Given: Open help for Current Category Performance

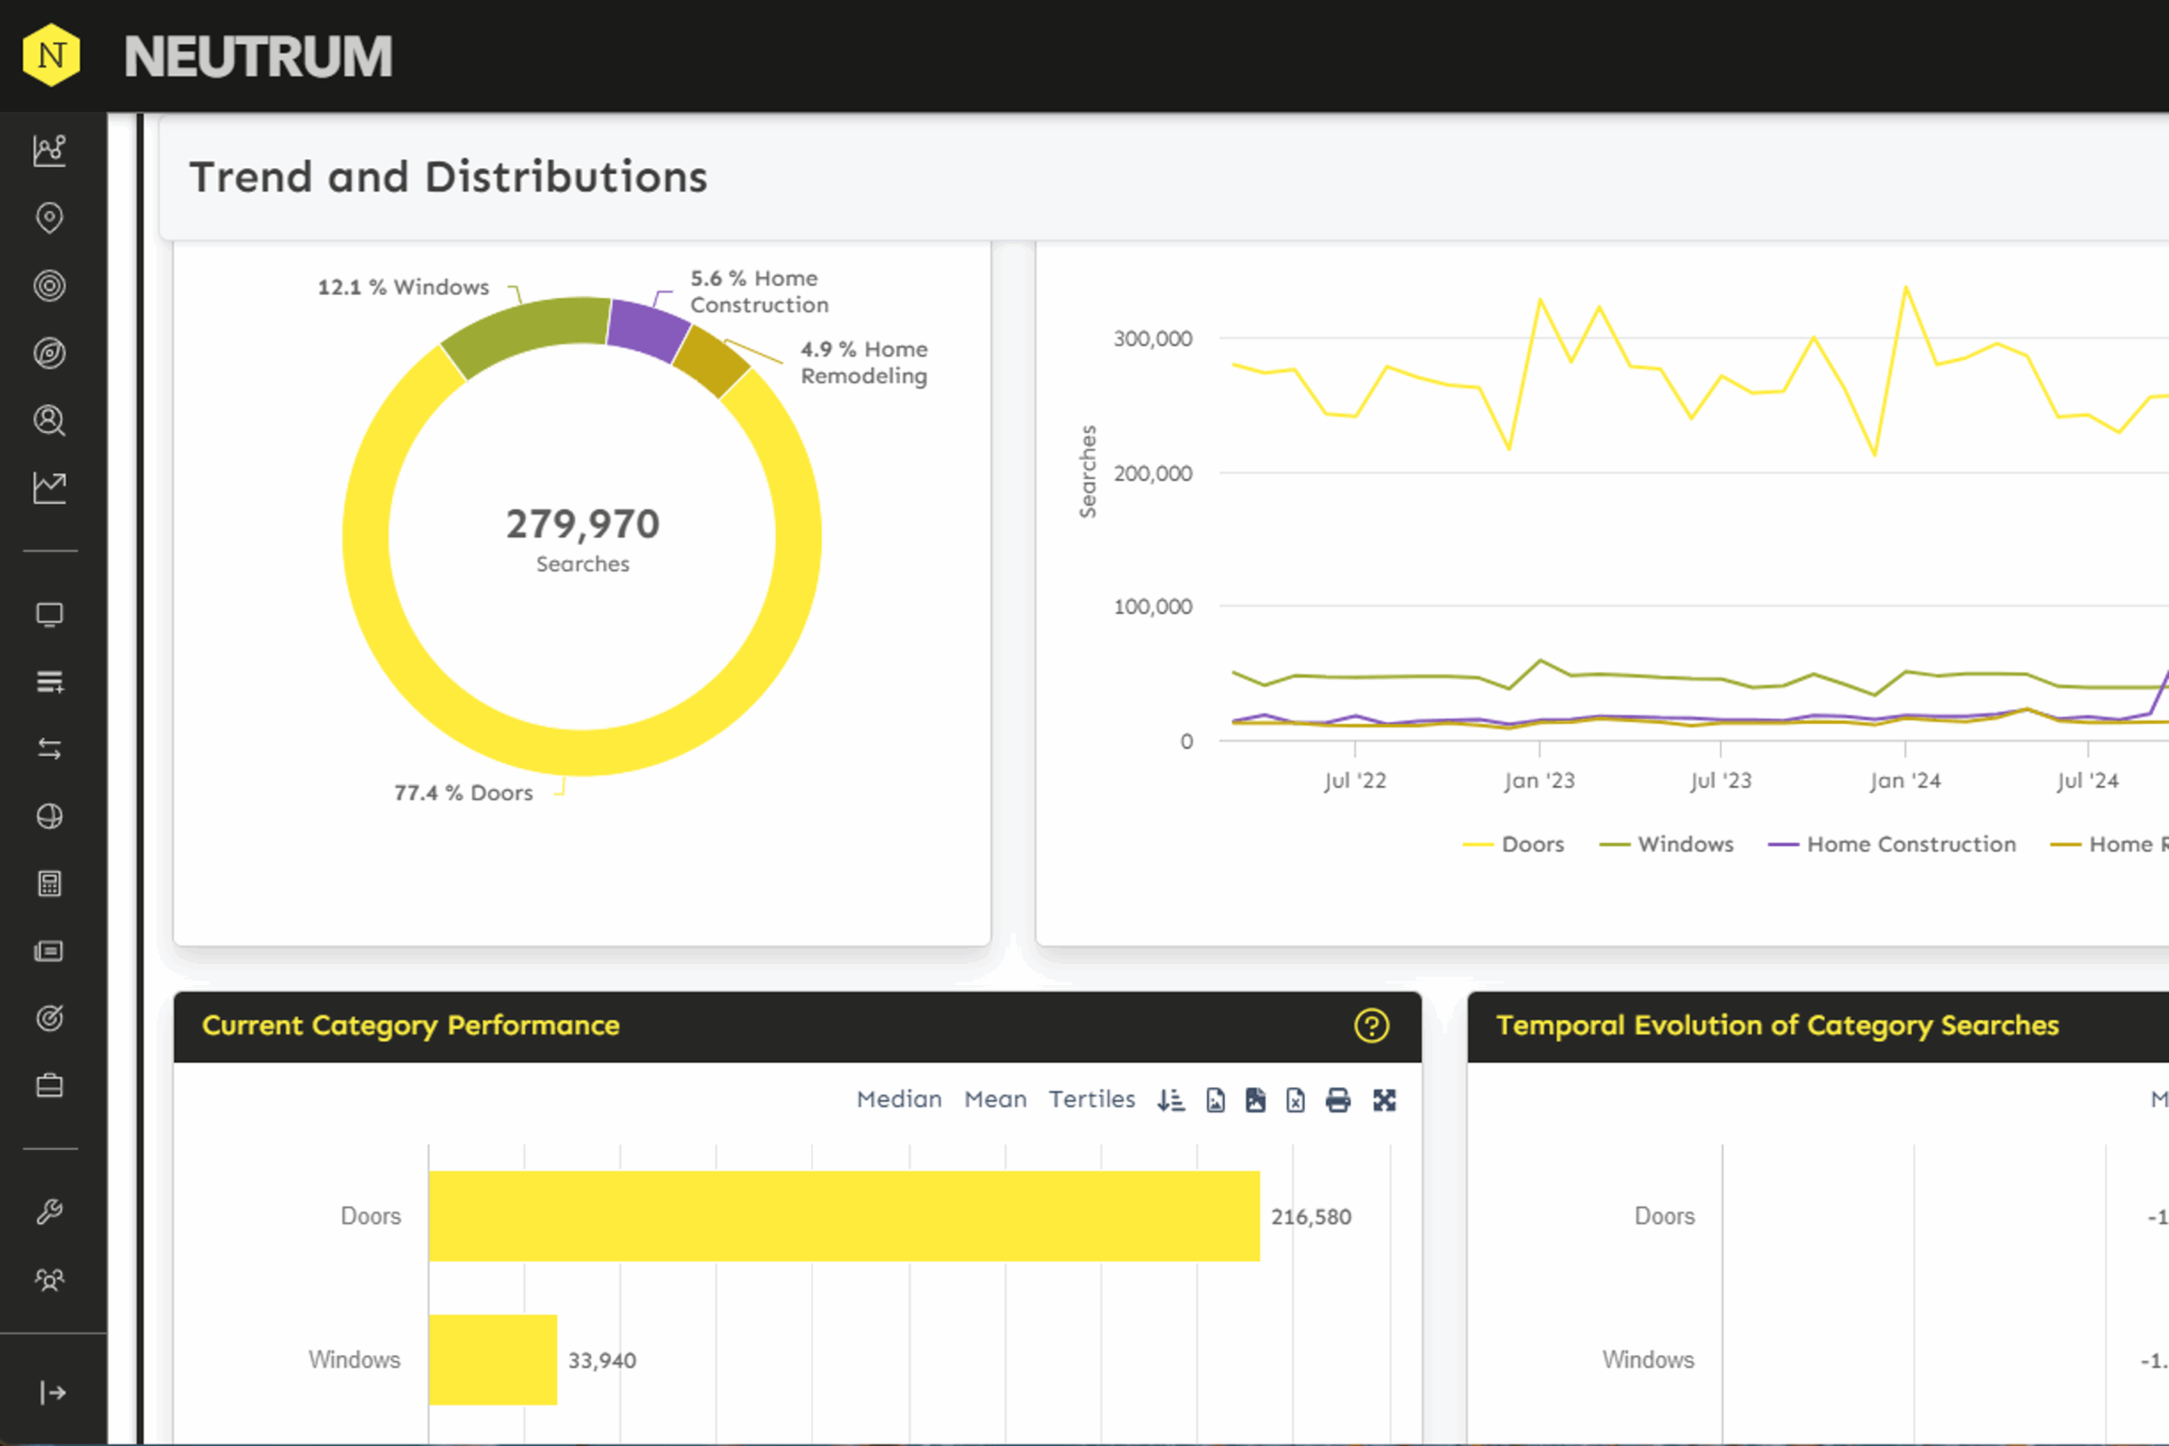Looking at the screenshot, I should pyautogui.click(x=1372, y=1027).
